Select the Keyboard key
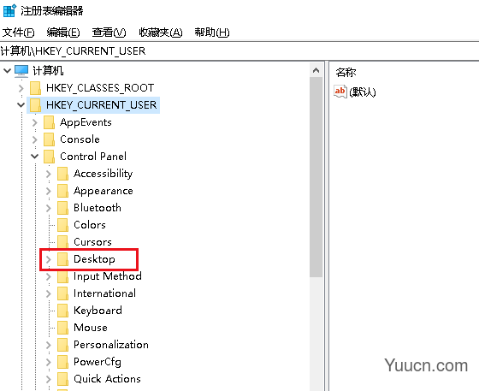Screen dimensions: 479x391 (98, 311)
